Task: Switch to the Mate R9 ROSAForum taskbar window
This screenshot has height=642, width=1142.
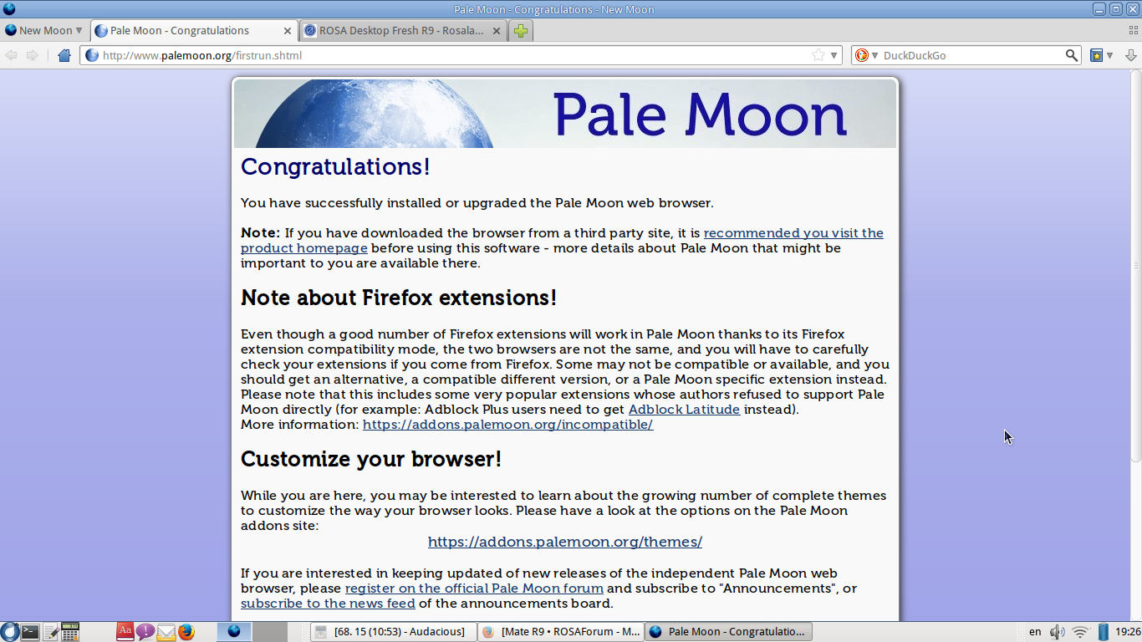Action: 561,632
